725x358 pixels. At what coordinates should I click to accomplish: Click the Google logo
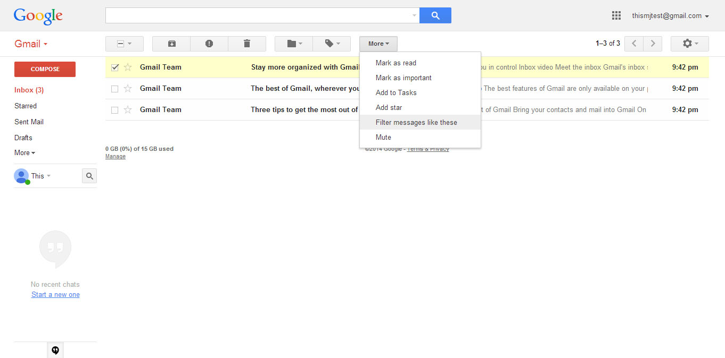38,16
